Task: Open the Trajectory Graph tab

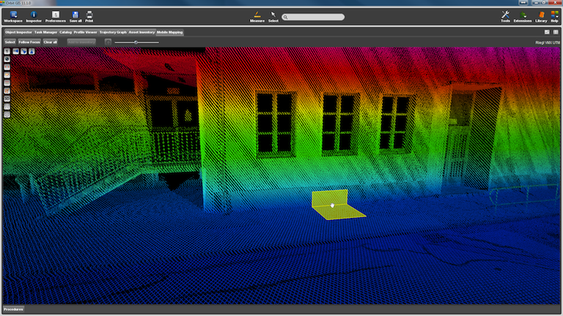Action: pos(113,32)
